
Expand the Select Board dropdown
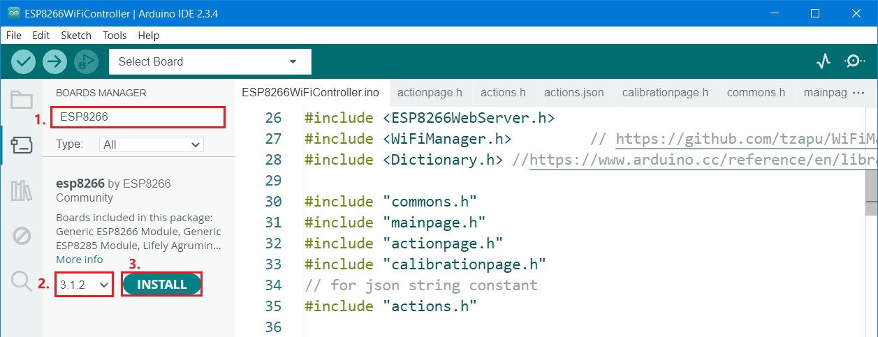click(210, 61)
